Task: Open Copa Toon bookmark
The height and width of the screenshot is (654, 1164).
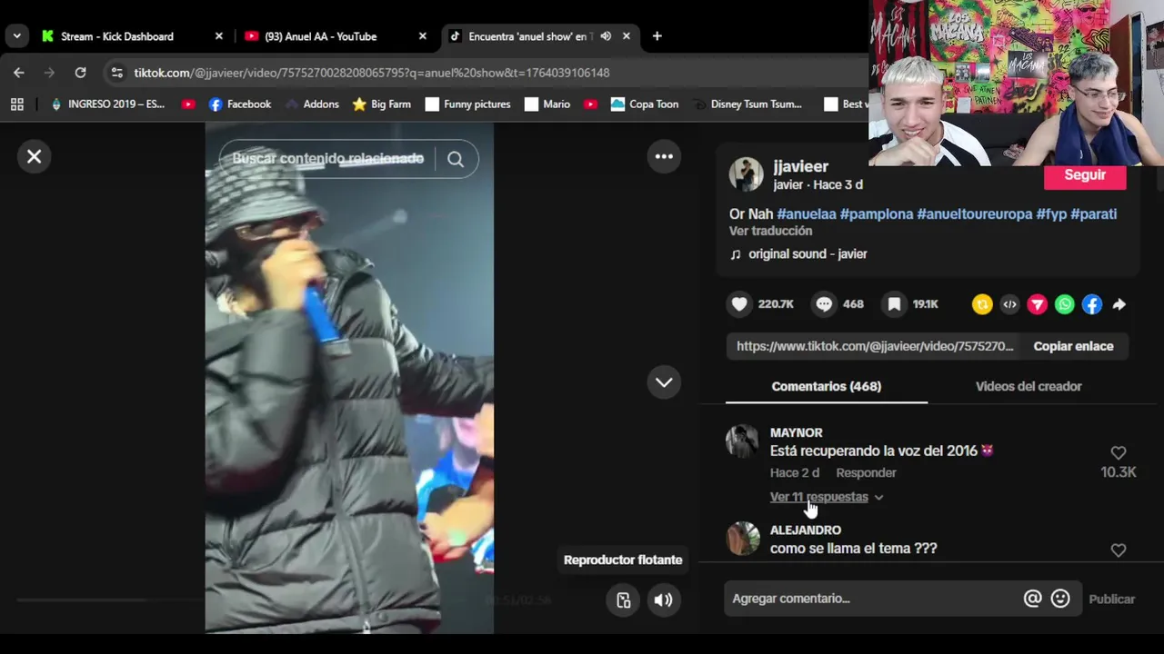Action: [x=644, y=104]
